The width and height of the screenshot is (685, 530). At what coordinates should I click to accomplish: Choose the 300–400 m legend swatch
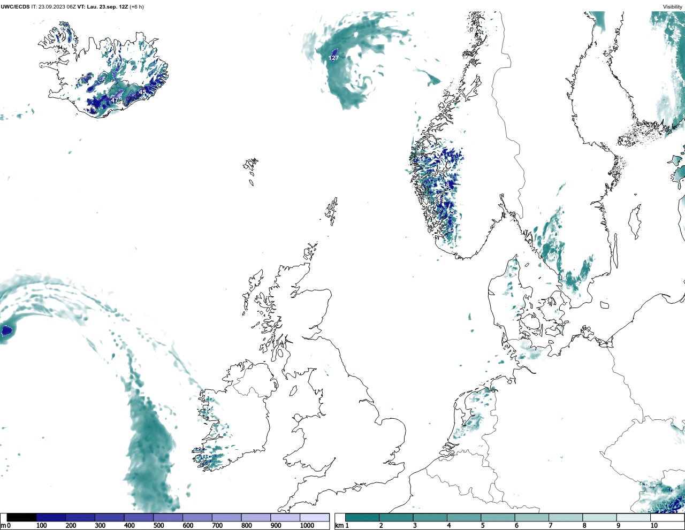point(109,518)
